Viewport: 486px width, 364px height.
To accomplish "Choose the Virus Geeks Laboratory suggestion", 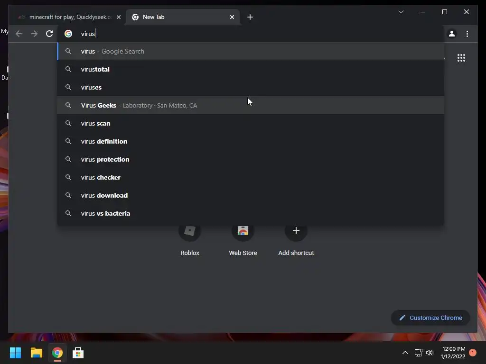I will click(251, 105).
